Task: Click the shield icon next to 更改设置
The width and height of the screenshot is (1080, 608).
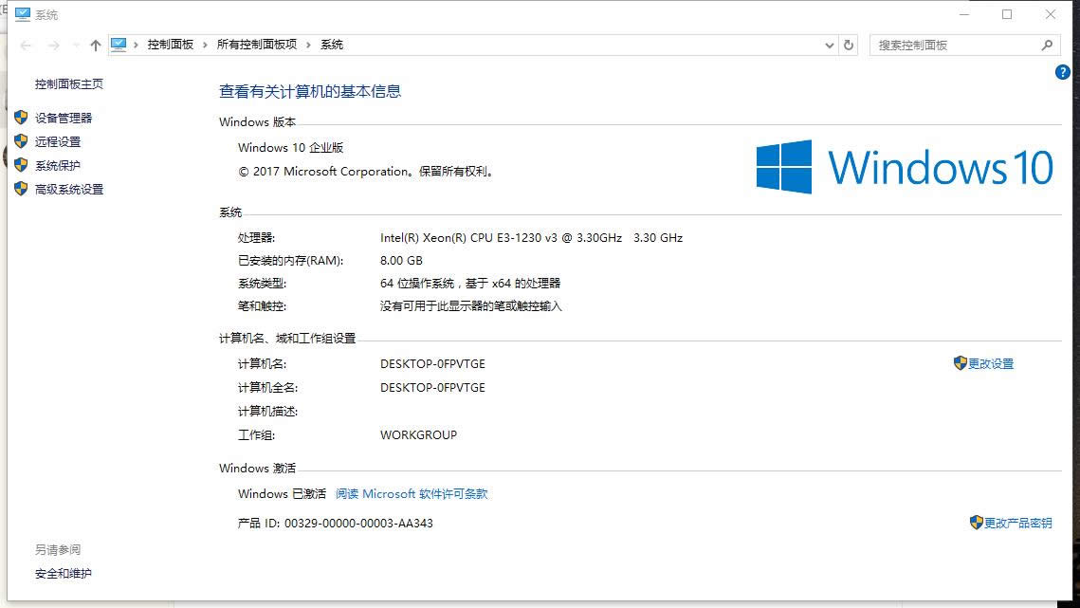Action: point(961,363)
